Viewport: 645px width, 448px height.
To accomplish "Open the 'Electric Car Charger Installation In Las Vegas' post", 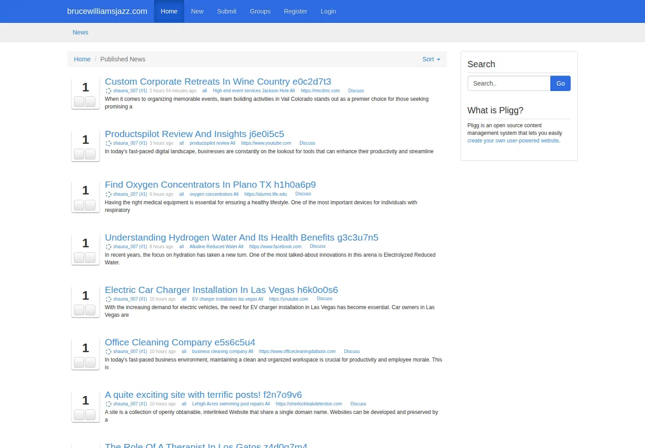I will coord(221,290).
